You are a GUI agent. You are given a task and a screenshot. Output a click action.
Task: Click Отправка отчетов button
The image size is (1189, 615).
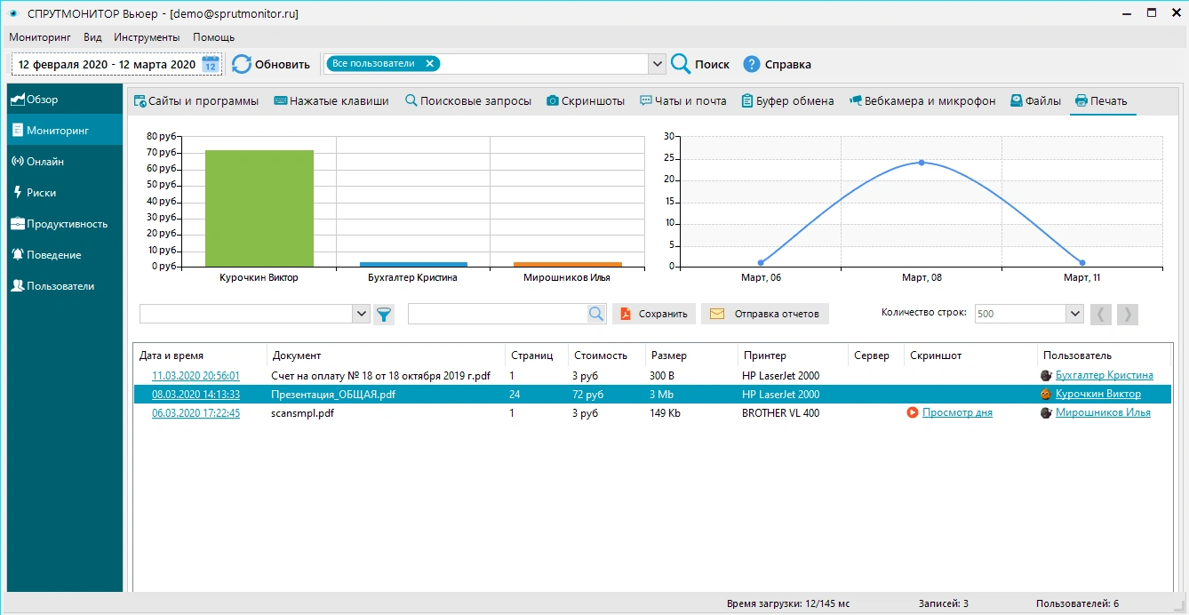[765, 314]
